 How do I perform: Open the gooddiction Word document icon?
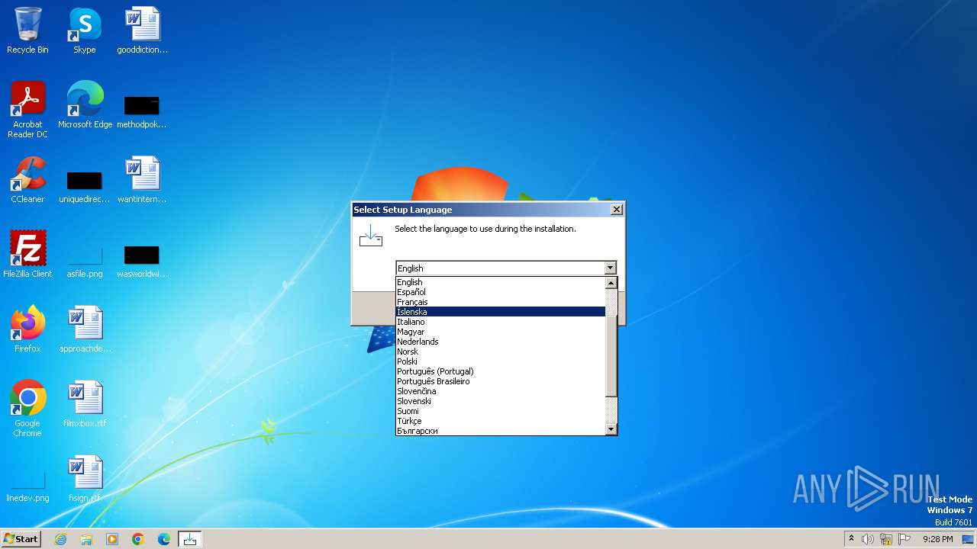142,30
